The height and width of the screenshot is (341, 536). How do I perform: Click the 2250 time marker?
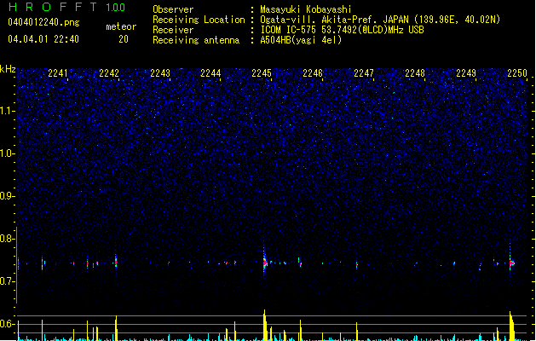[x=517, y=73]
